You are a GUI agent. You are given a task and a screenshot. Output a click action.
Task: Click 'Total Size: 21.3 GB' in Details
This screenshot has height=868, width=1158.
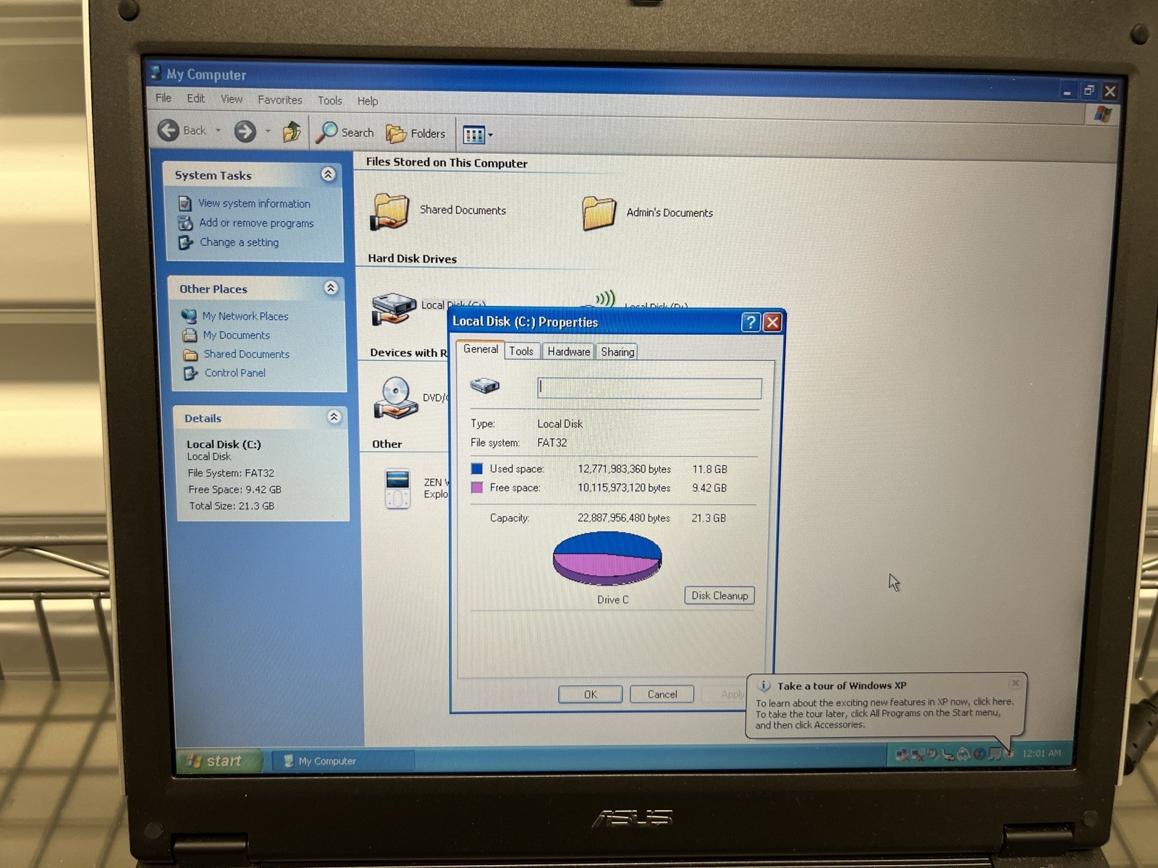pyautogui.click(x=232, y=506)
